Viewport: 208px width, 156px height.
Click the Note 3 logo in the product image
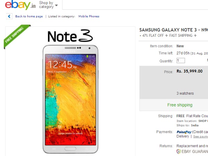(70, 36)
